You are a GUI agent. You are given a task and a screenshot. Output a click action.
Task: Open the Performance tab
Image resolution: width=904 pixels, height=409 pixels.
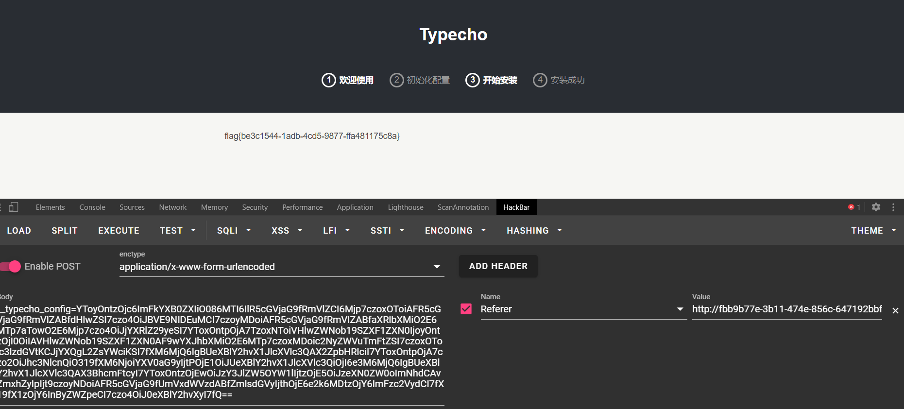pyautogui.click(x=303, y=207)
